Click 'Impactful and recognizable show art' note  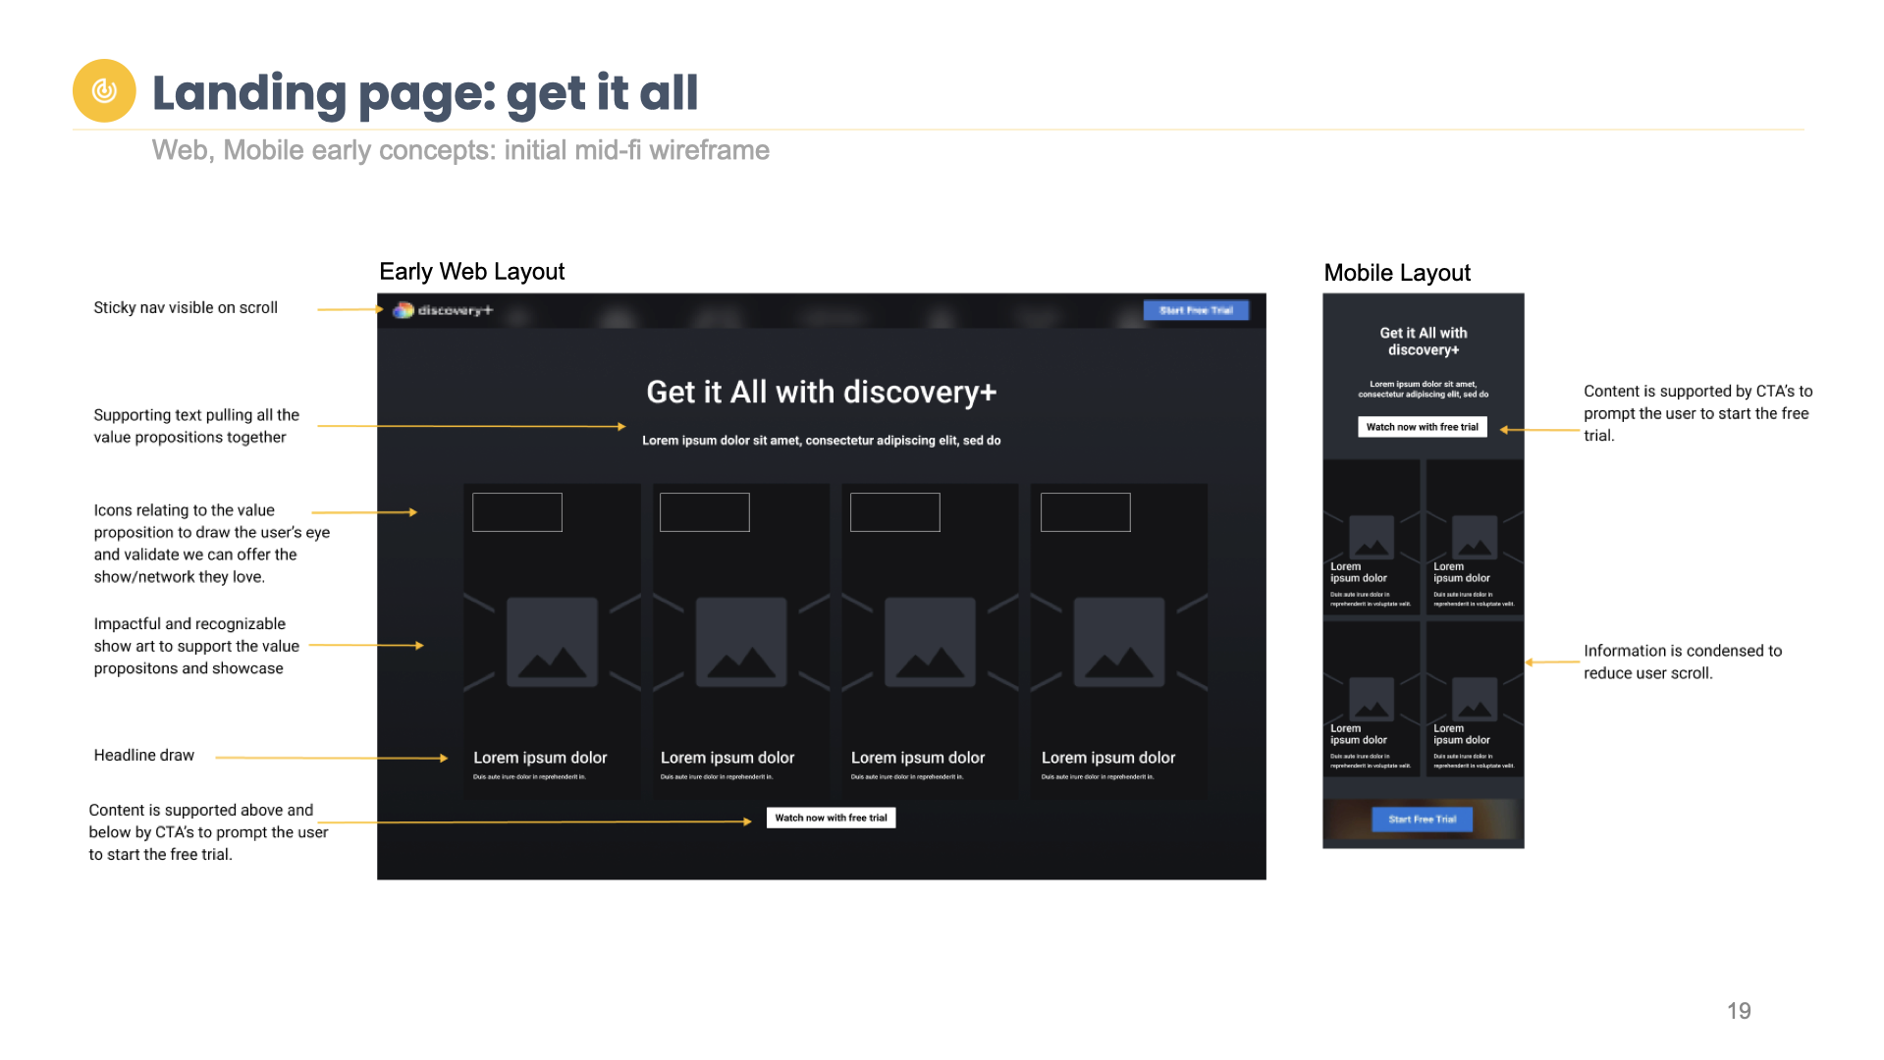pos(196,646)
